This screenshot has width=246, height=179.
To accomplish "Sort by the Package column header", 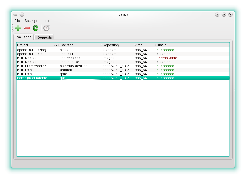I will point(80,45).
